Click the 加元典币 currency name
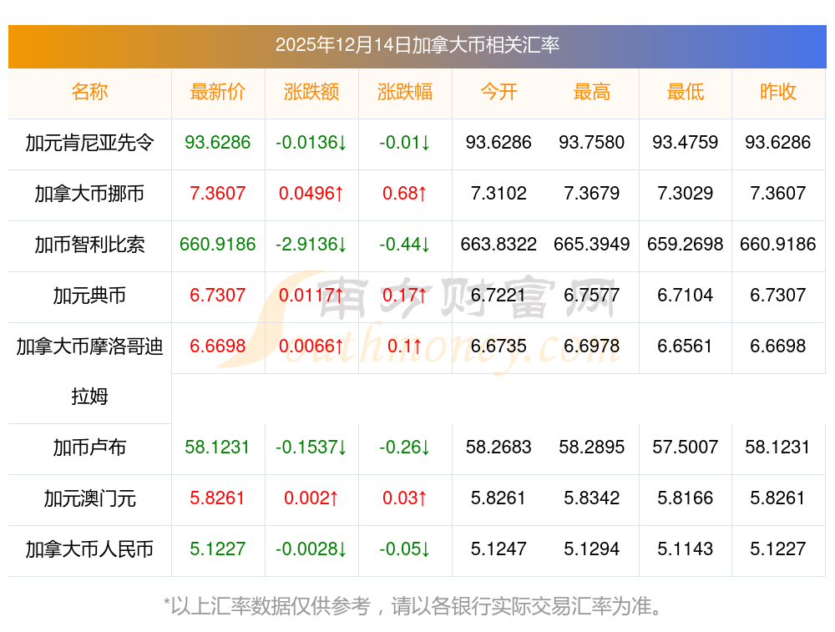This screenshot has height=632, width=835. tap(89, 296)
